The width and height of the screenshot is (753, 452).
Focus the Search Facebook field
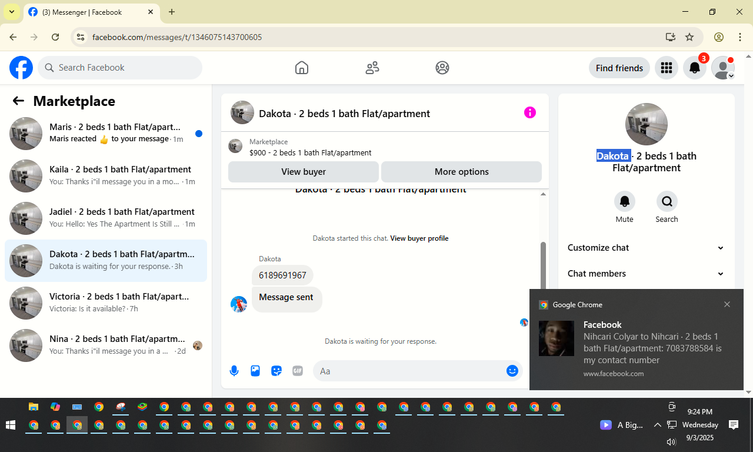pyautogui.click(x=120, y=68)
